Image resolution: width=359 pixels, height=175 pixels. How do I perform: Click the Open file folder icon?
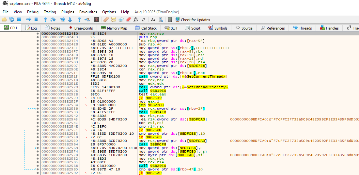[4, 19]
